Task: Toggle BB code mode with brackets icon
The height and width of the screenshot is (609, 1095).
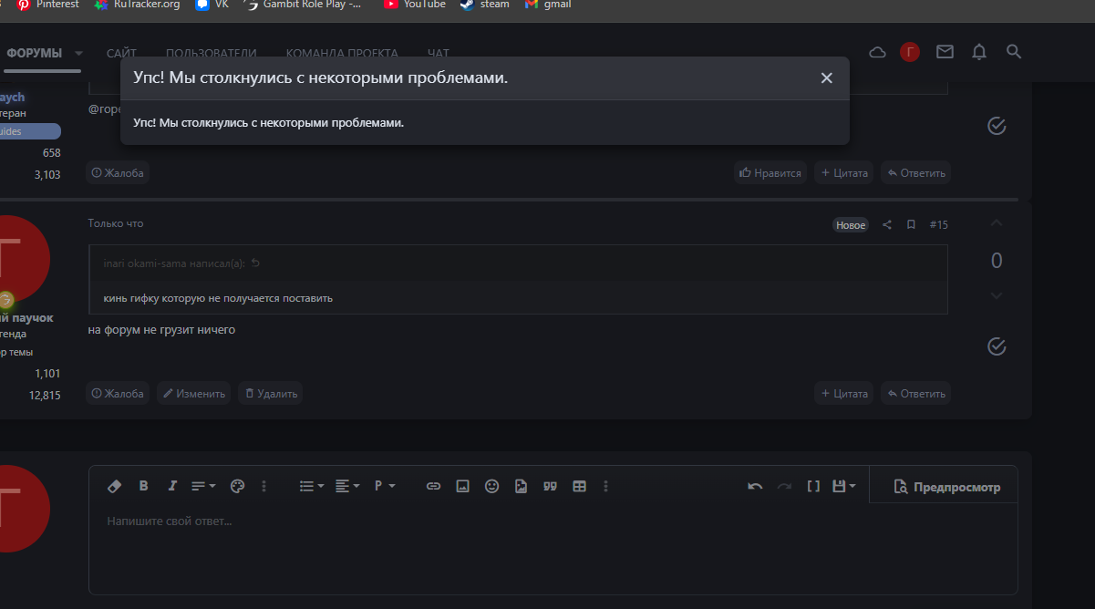Action: click(x=813, y=486)
